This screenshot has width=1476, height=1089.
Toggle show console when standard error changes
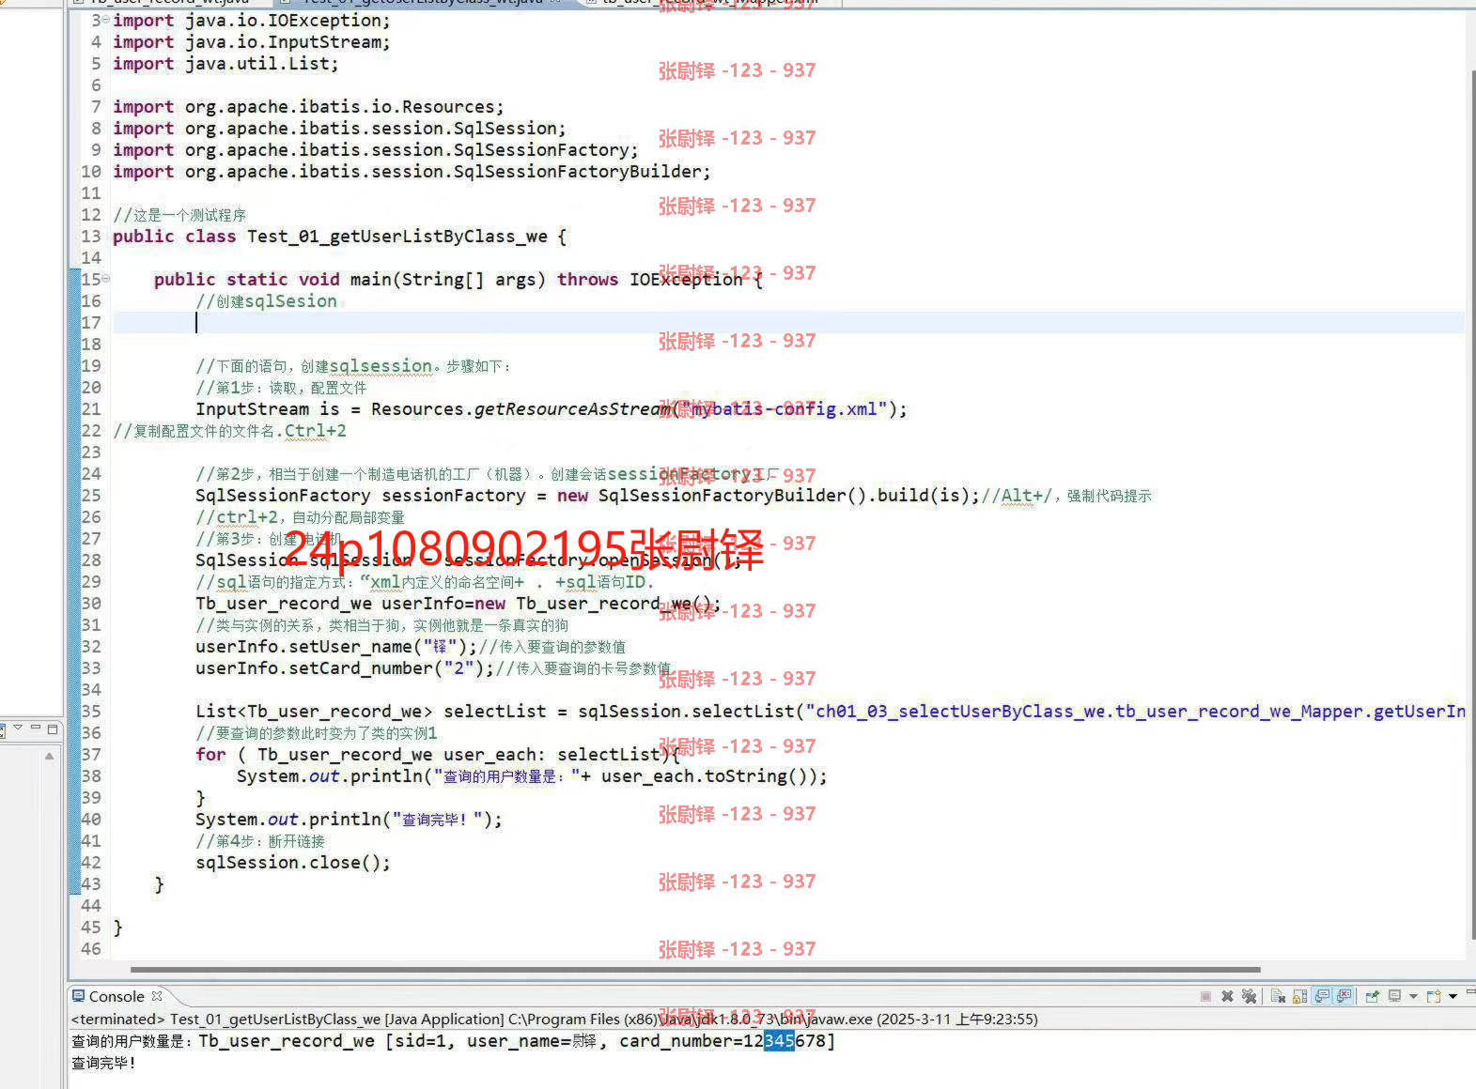coord(1344,996)
